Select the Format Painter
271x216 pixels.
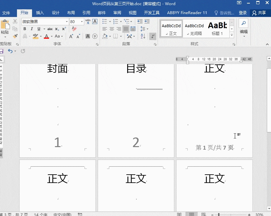[x=15, y=36]
